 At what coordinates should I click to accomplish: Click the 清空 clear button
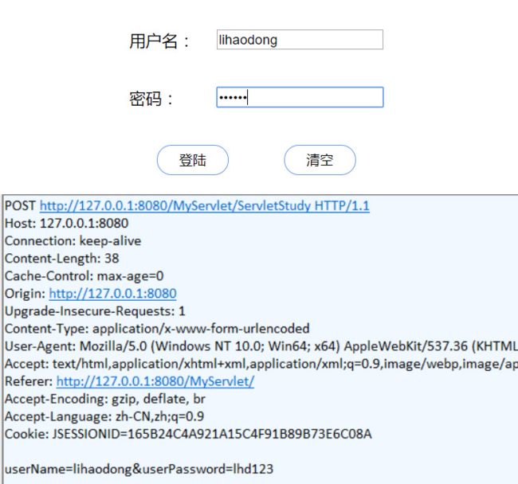tap(320, 160)
